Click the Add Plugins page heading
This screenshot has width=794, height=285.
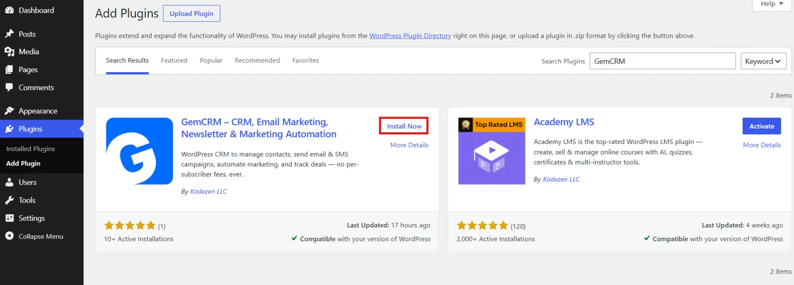[127, 13]
